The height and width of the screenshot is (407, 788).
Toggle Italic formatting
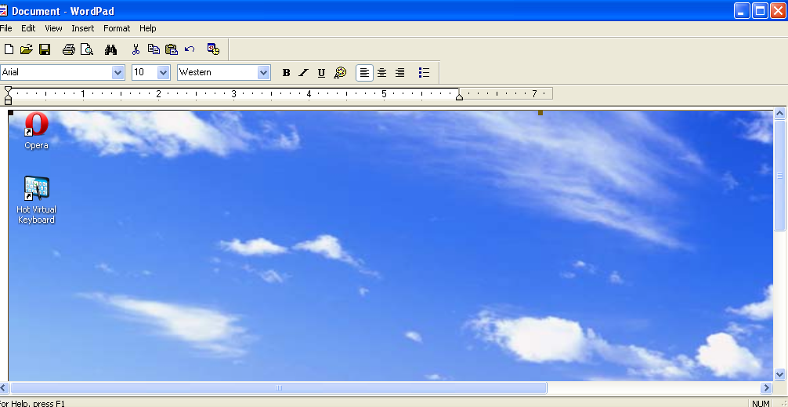point(304,73)
